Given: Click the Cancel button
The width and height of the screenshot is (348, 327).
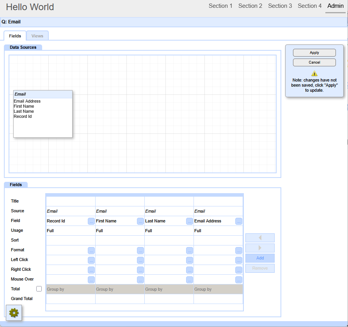Looking at the screenshot, I should (314, 62).
